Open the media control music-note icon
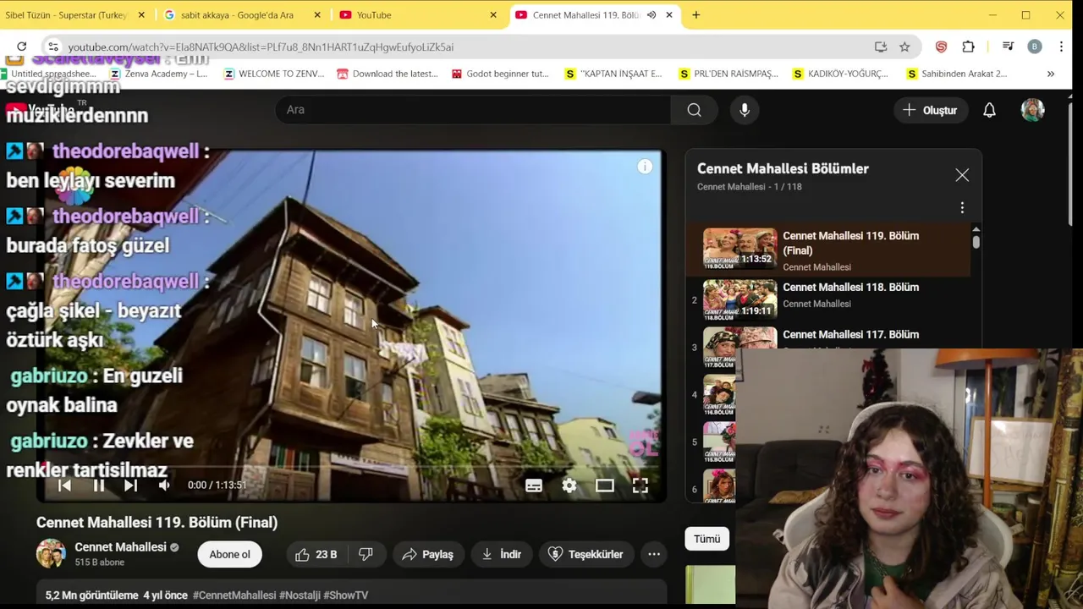Viewport: 1083px width, 609px height. tap(1008, 47)
